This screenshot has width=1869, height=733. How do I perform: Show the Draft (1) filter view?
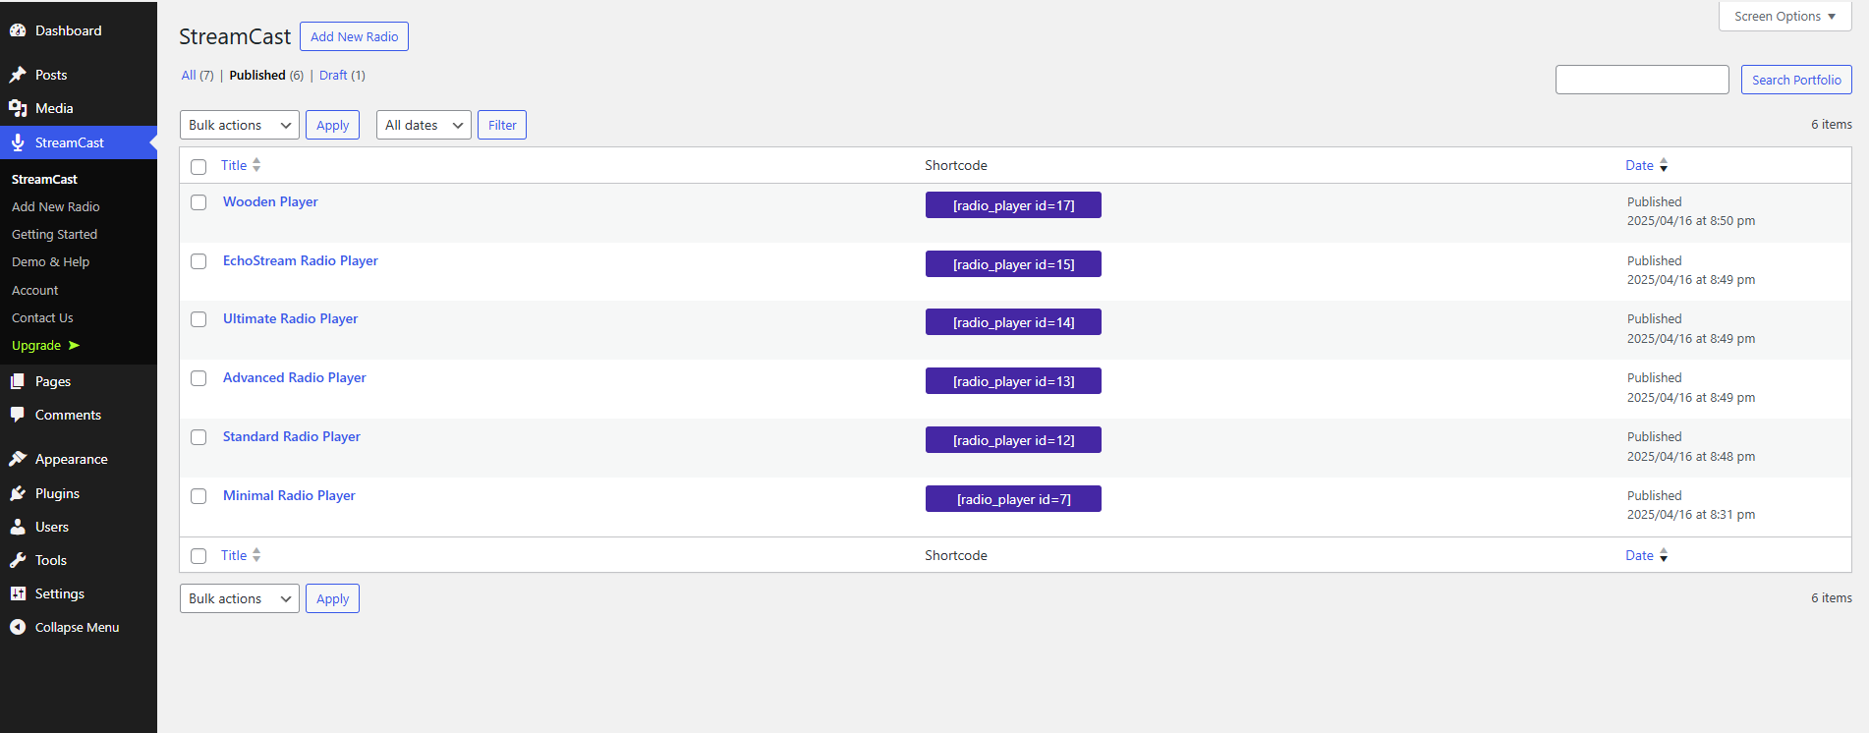(x=342, y=75)
